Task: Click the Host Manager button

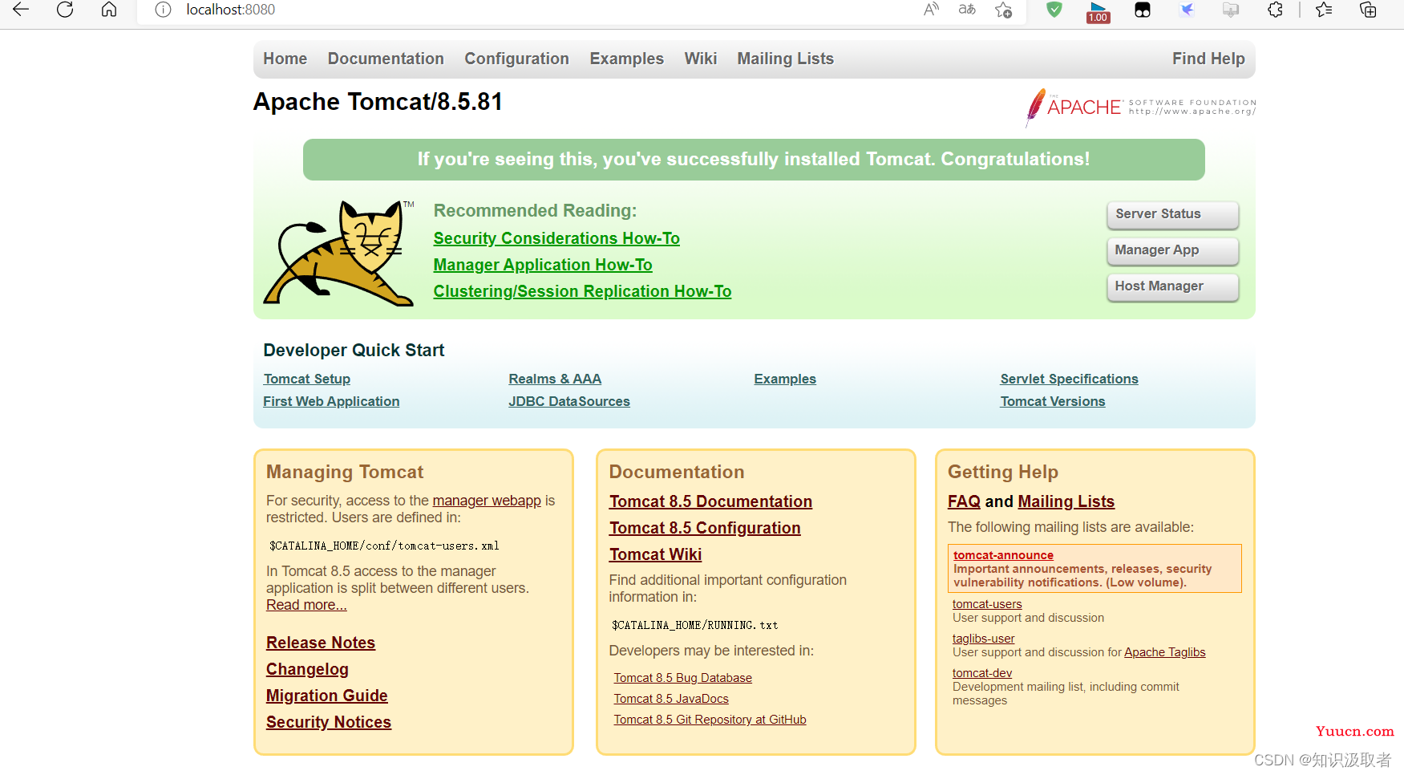Action: coord(1172,286)
